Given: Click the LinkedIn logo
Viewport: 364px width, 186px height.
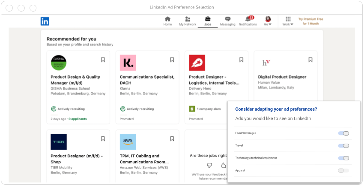Looking at the screenshot, I should pos(45,21).
